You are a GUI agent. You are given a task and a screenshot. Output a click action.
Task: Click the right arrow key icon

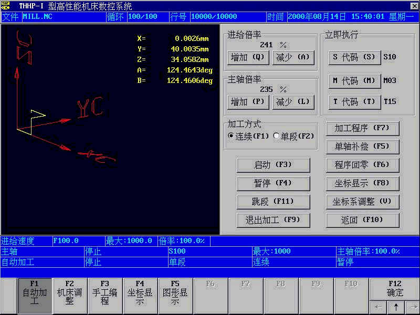412,307
